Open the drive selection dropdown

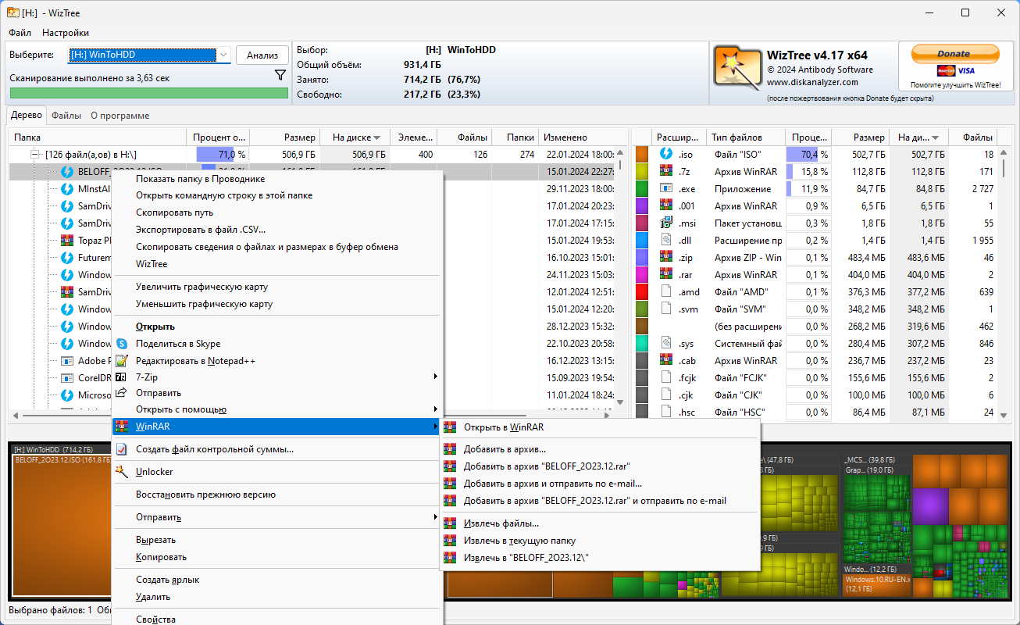coord(223,55)
